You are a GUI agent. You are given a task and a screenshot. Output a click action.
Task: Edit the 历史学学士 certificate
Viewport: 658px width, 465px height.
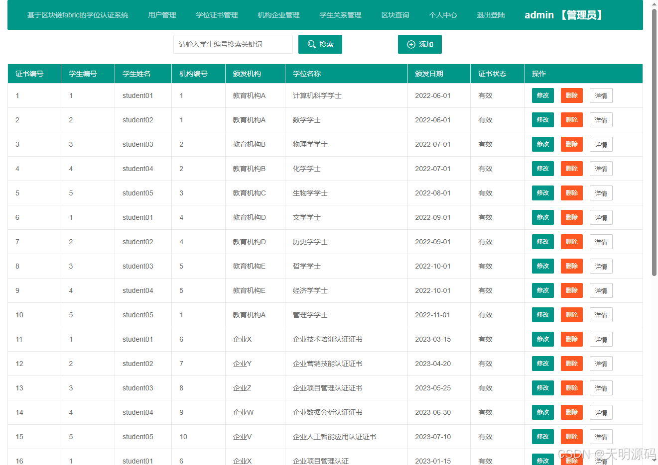(x=543, y=242)
